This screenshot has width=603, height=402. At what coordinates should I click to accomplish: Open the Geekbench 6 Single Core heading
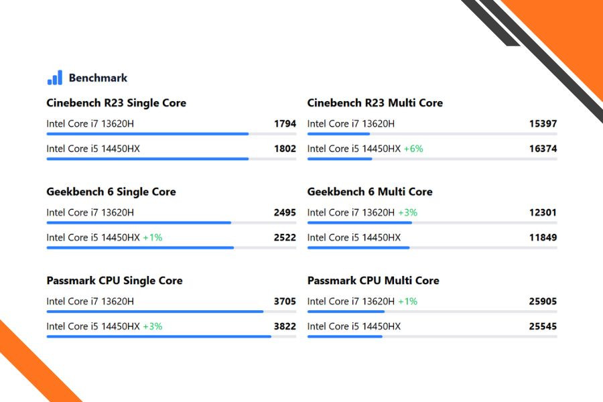(111, 192)
